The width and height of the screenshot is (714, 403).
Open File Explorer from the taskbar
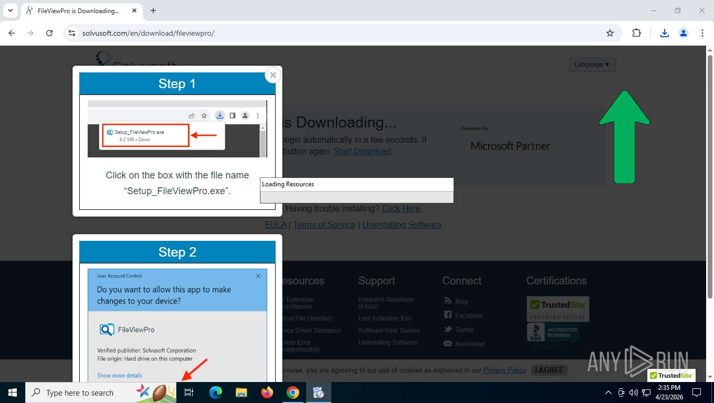(x=241, y=393)
